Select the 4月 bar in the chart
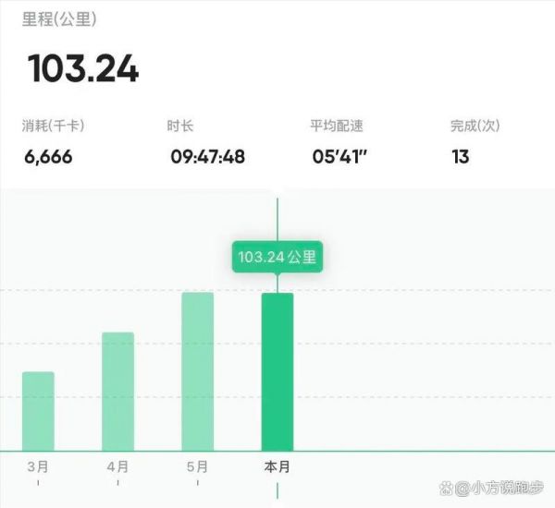The width and height of the screenshot is (555, 508). tap(117, 392)
